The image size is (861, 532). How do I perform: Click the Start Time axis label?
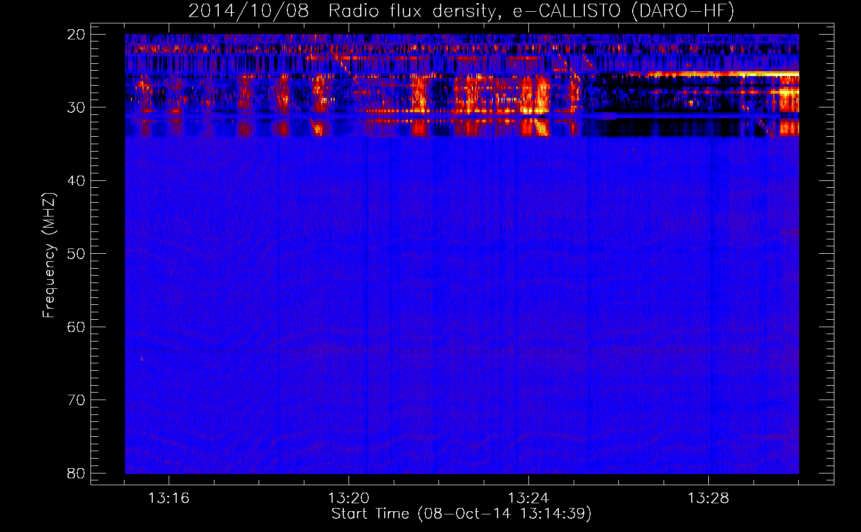point(461,514)
